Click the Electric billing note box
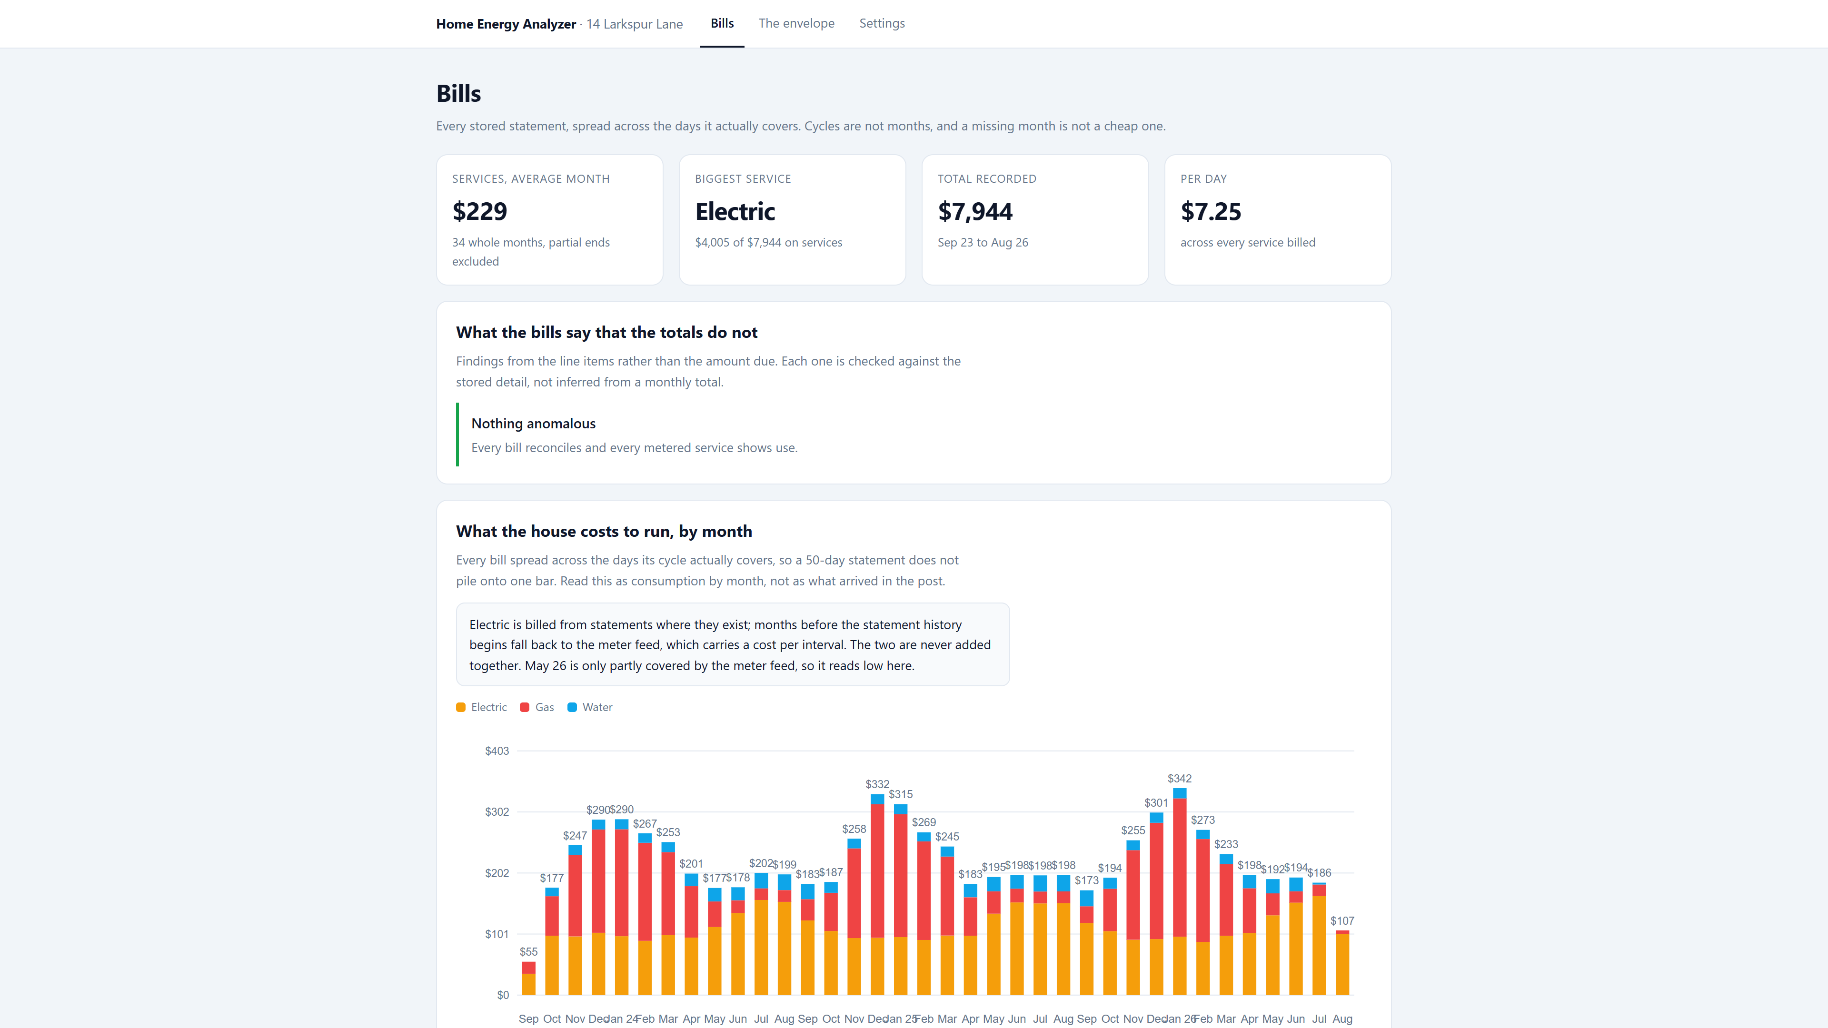The width and height of the screenshot is (1828, 1028). click(x=732, y=645)
